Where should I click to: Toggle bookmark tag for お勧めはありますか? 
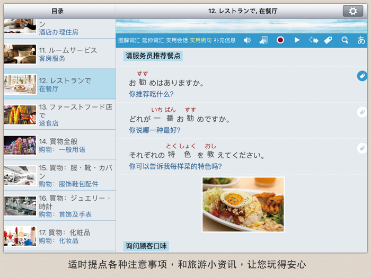362,76
